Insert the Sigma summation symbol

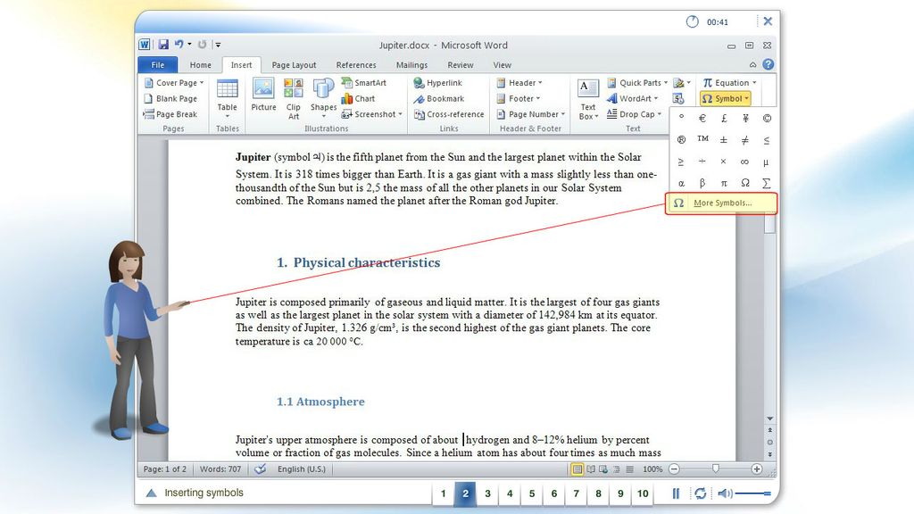pyautogui.click(x=767, y=183)
